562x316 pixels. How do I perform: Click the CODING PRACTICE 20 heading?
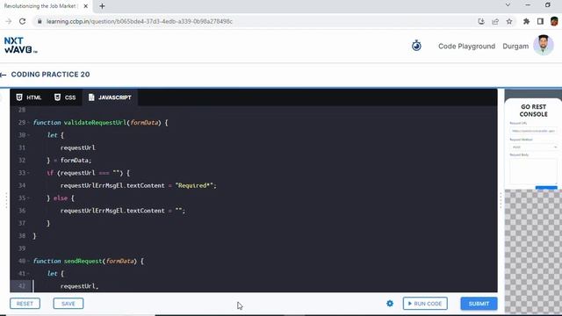51,75
